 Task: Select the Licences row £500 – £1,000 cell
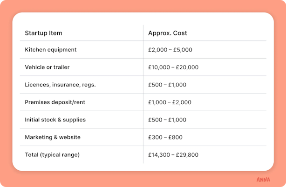(167, 85)
